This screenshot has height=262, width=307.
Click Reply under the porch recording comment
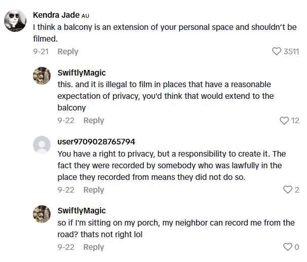(x=94, y=247)
